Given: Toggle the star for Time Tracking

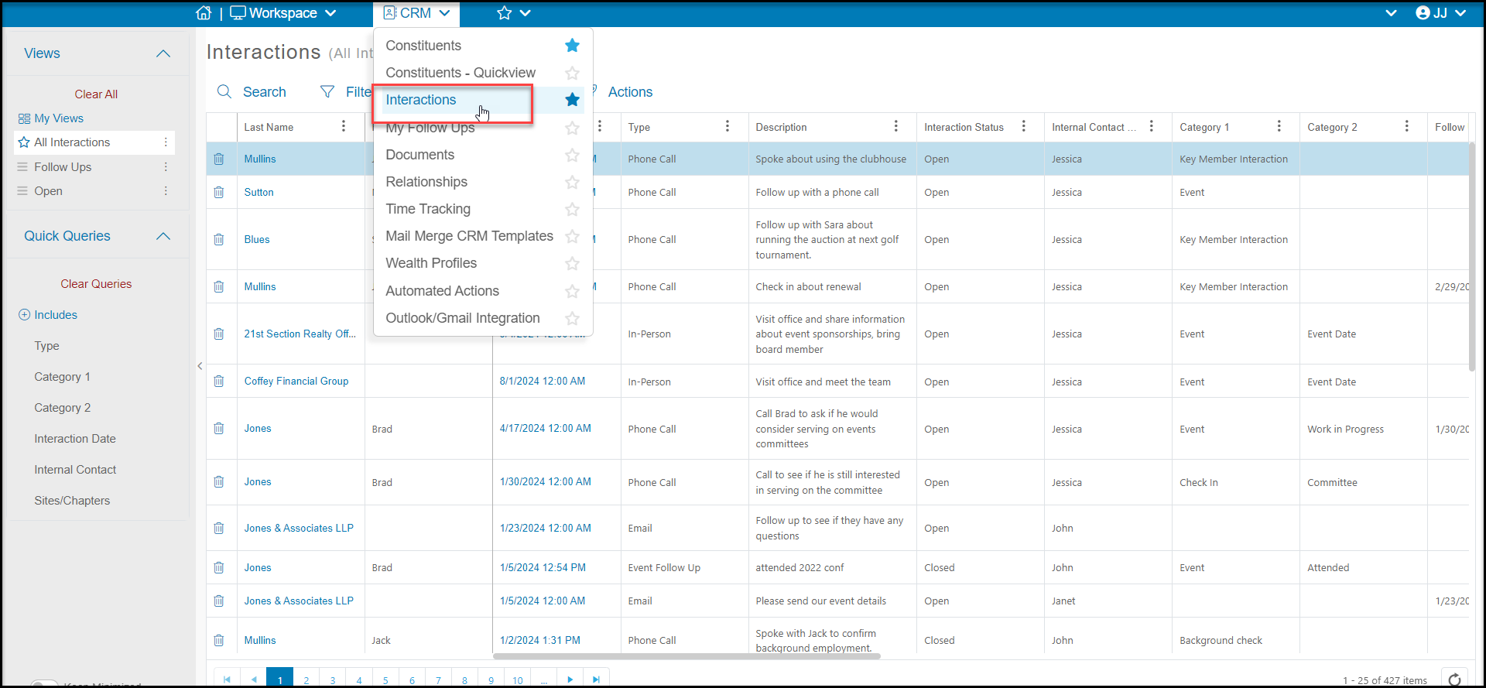Looking at the screenshot, I should click(x=572, y=209).
